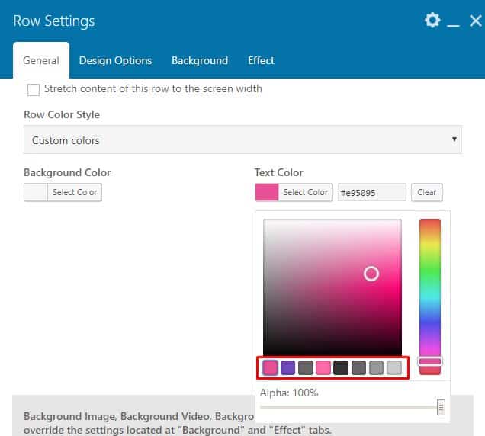The height and width of the screenshot is (436, 485).
Task: Click the Alpha slider handle
Action: (441, 407)
